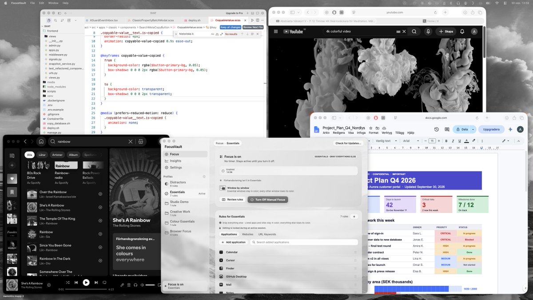Add Over the Rainbow to library
Screen dimensions: 533x300
[100, 194]
